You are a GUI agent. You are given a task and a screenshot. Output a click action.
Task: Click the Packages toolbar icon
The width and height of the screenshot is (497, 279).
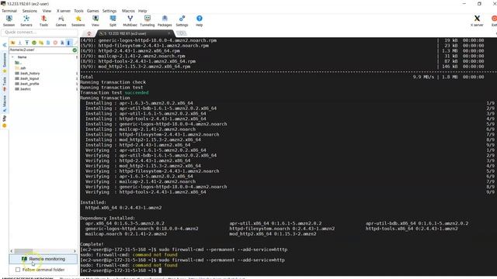point(165,21)
